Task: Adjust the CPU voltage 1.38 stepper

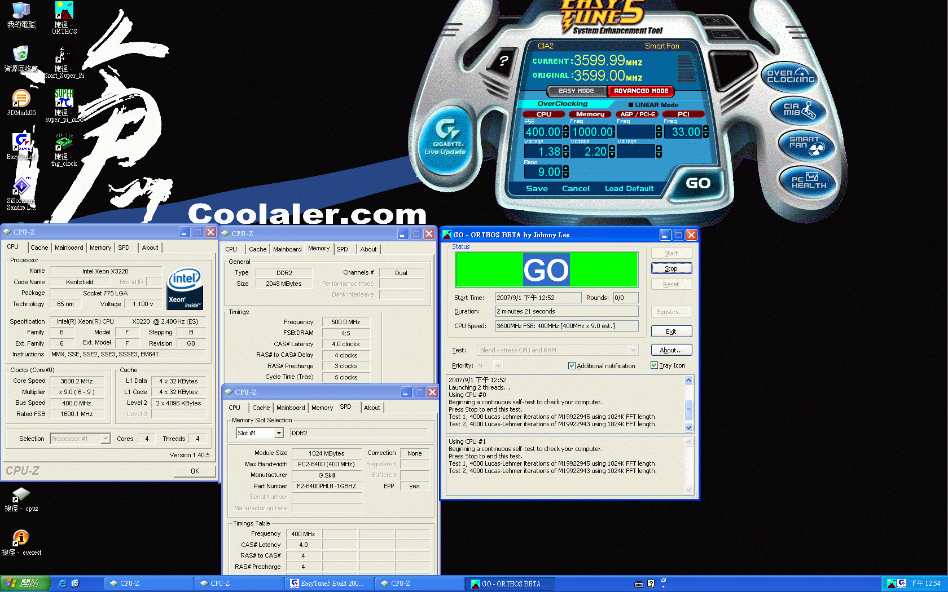Action: (565, 152)
